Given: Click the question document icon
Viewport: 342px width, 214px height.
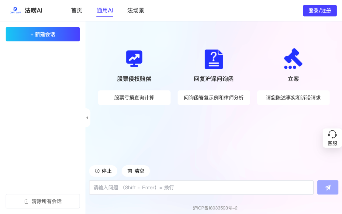Looking at the screenshot, I should pyautogui.click(x=214, y=59).
